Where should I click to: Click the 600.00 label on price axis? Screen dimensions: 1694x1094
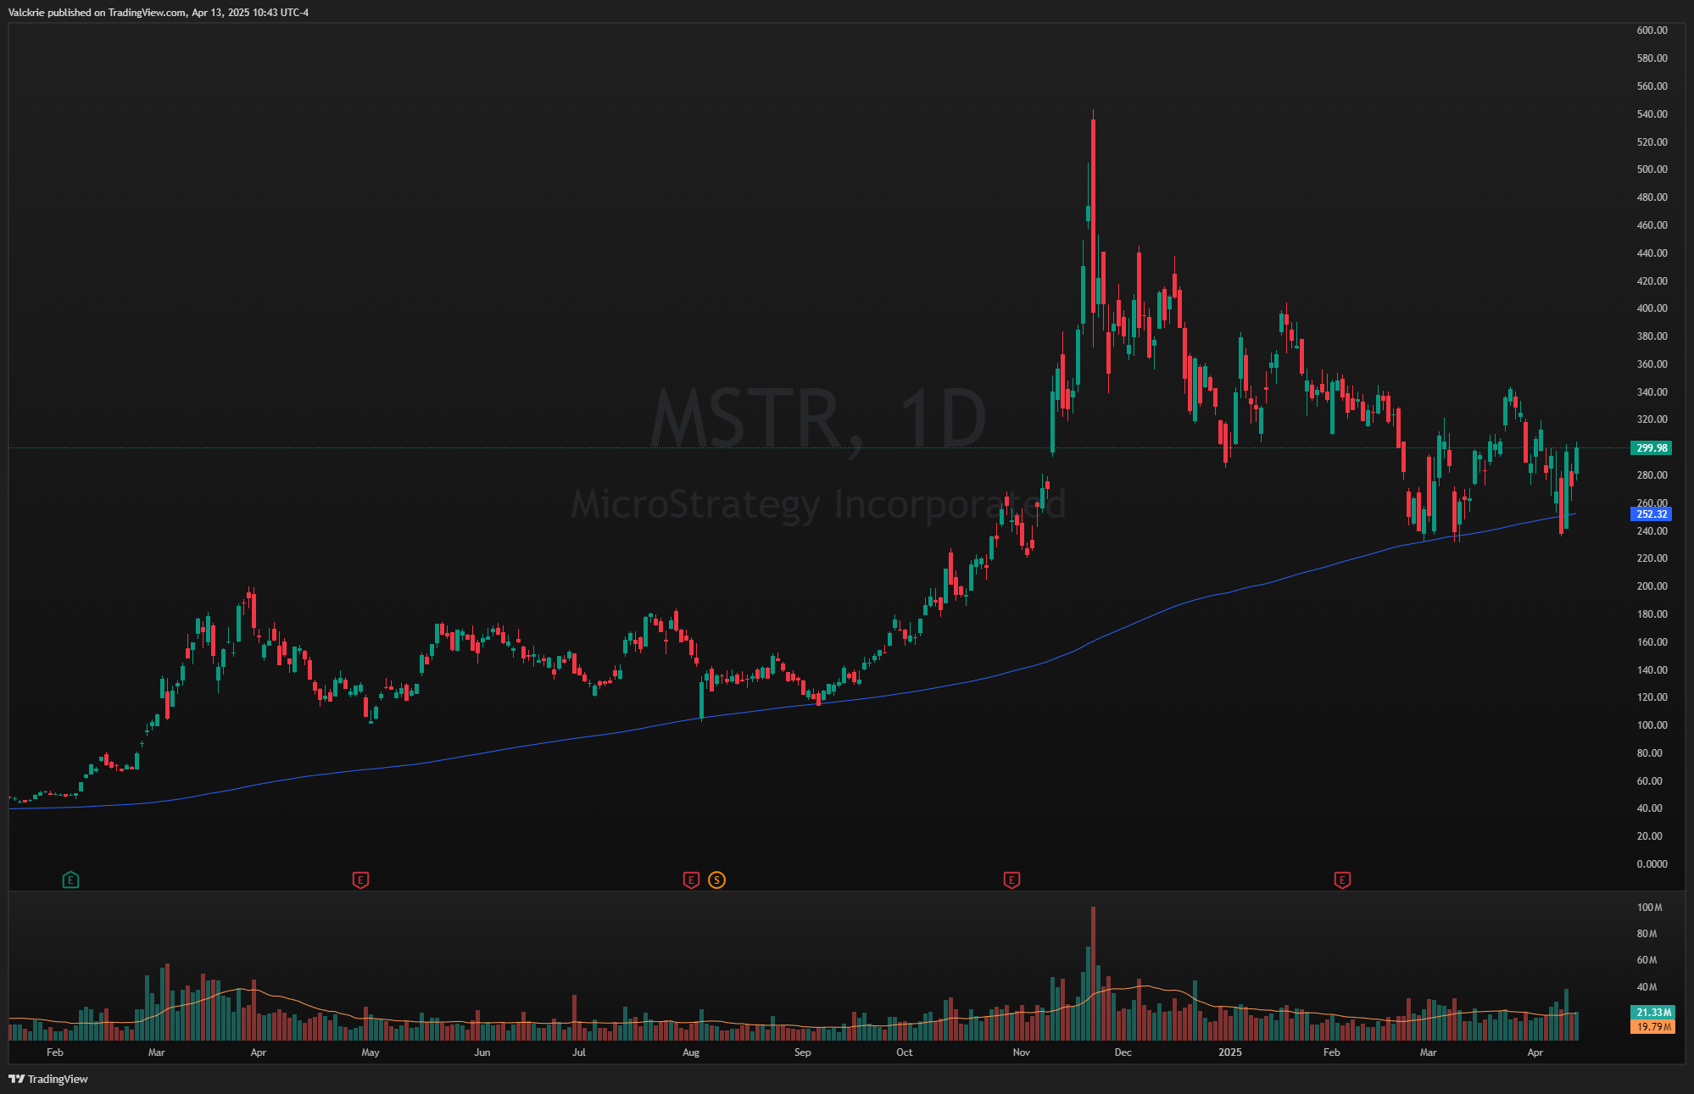[1652, 31]
